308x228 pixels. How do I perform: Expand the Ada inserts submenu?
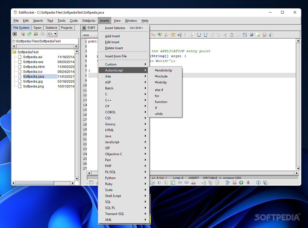(124, 76)
